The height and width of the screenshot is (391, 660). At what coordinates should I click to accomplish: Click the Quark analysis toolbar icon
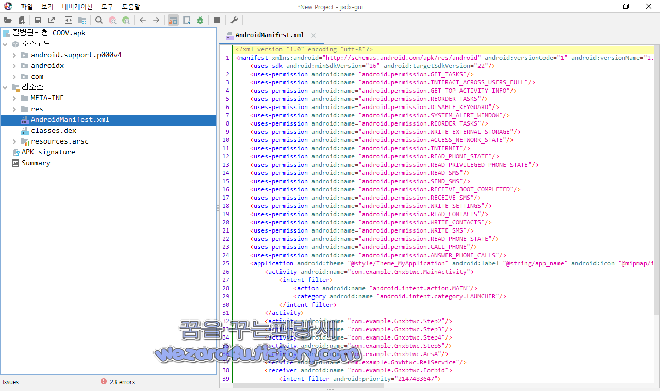click(x=187, y=20)
